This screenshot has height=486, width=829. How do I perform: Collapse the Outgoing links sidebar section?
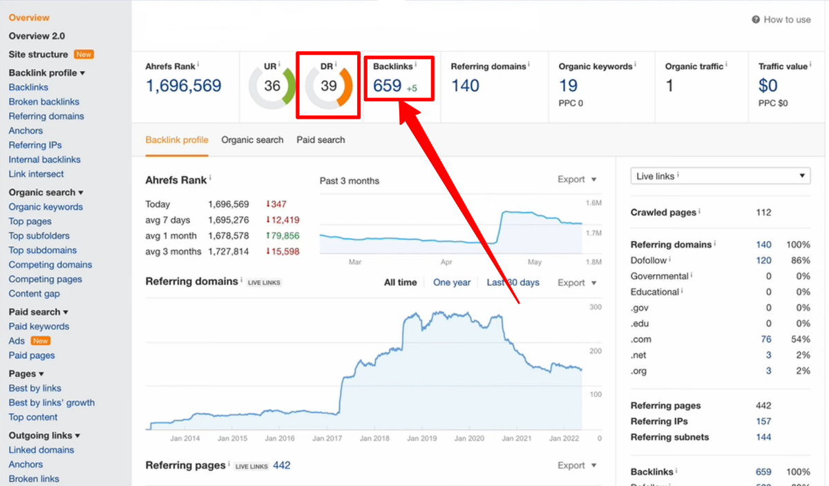45,436
